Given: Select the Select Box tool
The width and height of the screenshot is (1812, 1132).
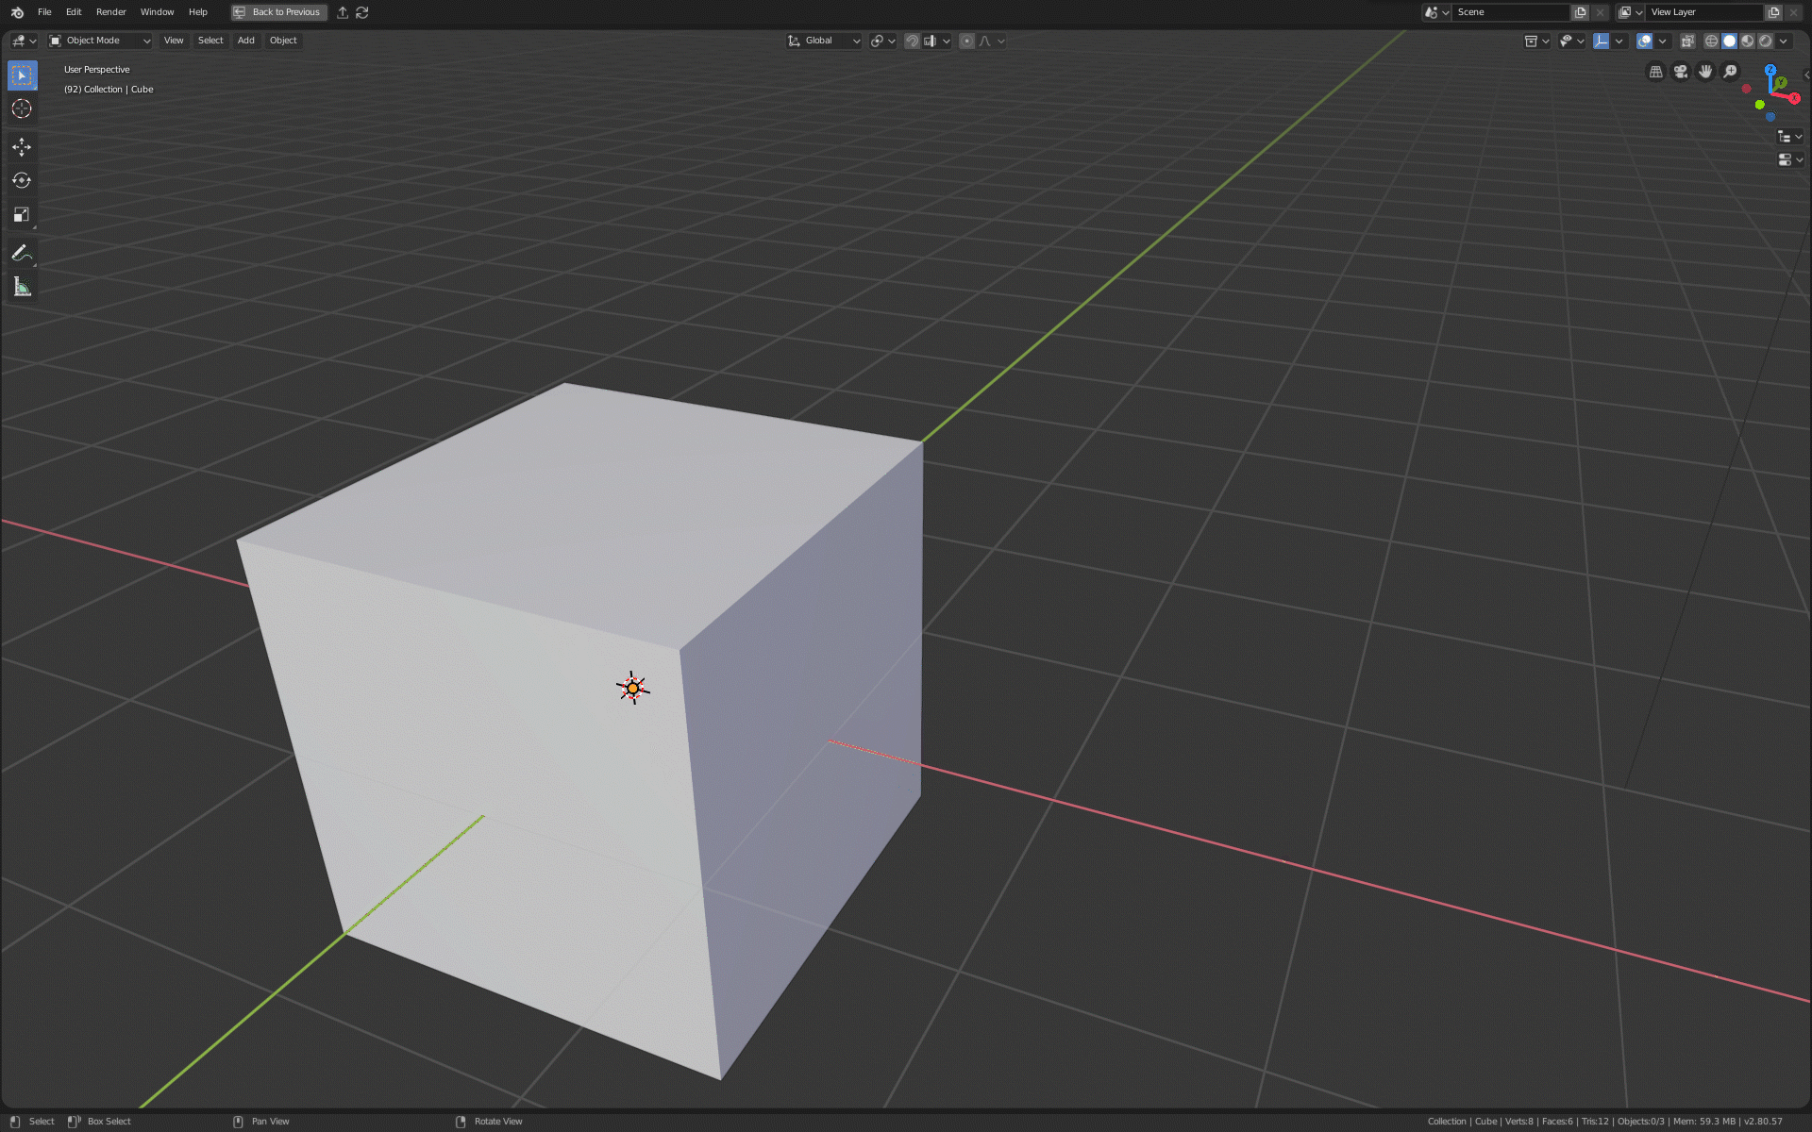Looking at the screenshot, I should click(22, 75).
